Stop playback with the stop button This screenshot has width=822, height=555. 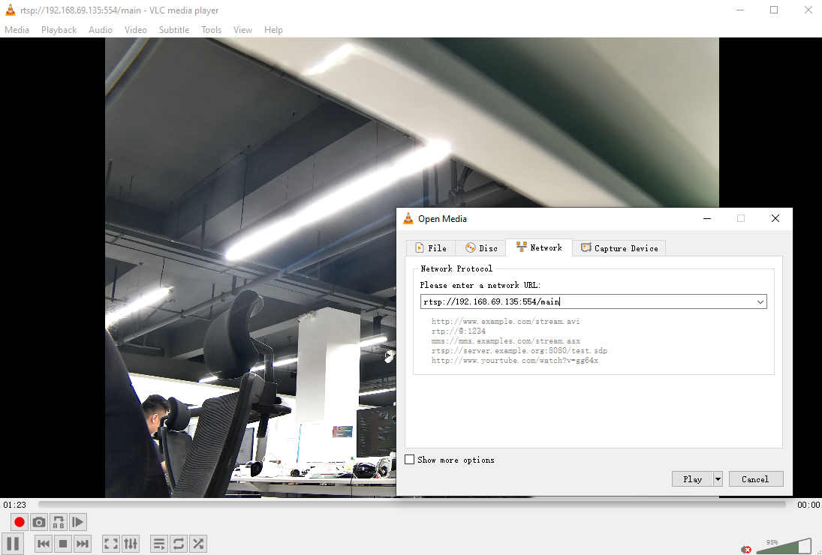63,544
